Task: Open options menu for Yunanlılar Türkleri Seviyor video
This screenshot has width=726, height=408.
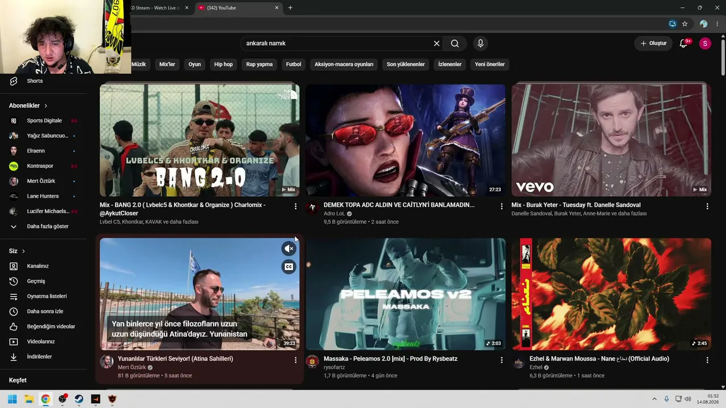Action: click(x=296, y=360)
